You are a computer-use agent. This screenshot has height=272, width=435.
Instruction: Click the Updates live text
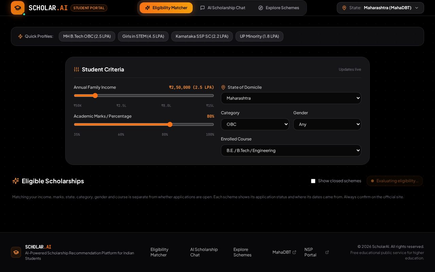click(x=350, y=69)
